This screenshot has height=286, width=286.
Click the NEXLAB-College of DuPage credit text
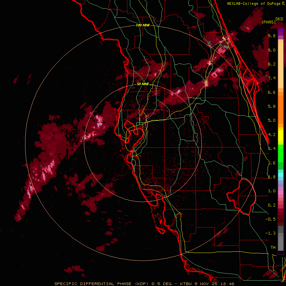pyautogui.click(x=254, y=3)
